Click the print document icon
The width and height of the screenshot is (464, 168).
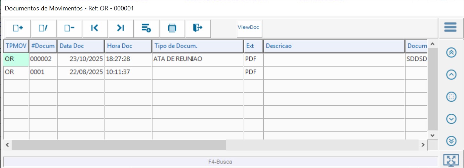tap(172, 28)
